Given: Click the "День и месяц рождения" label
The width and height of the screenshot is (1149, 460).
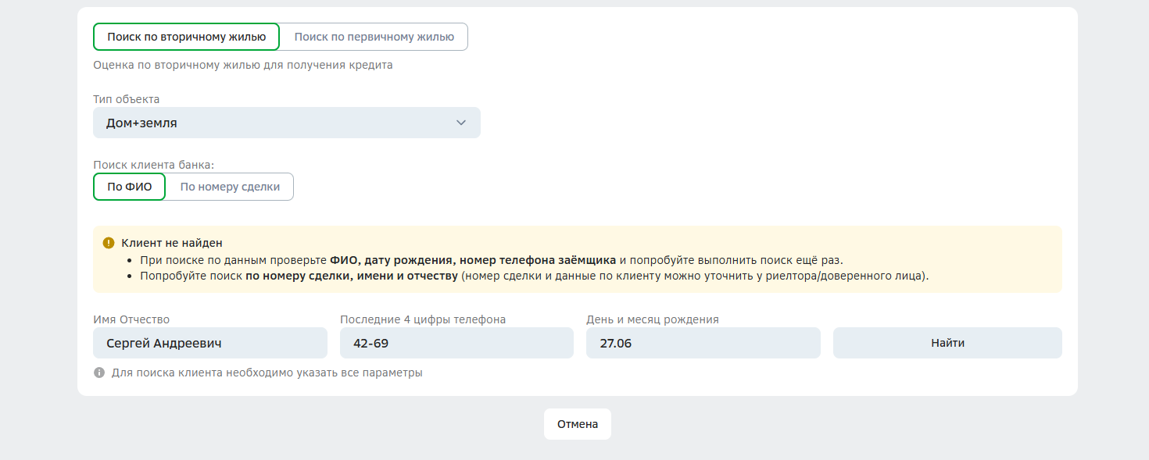Looking at the screenshot, I should click(653, 319).
